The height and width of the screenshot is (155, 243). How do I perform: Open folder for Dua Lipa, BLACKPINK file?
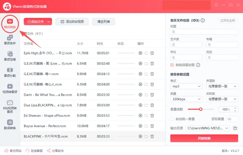146,105
